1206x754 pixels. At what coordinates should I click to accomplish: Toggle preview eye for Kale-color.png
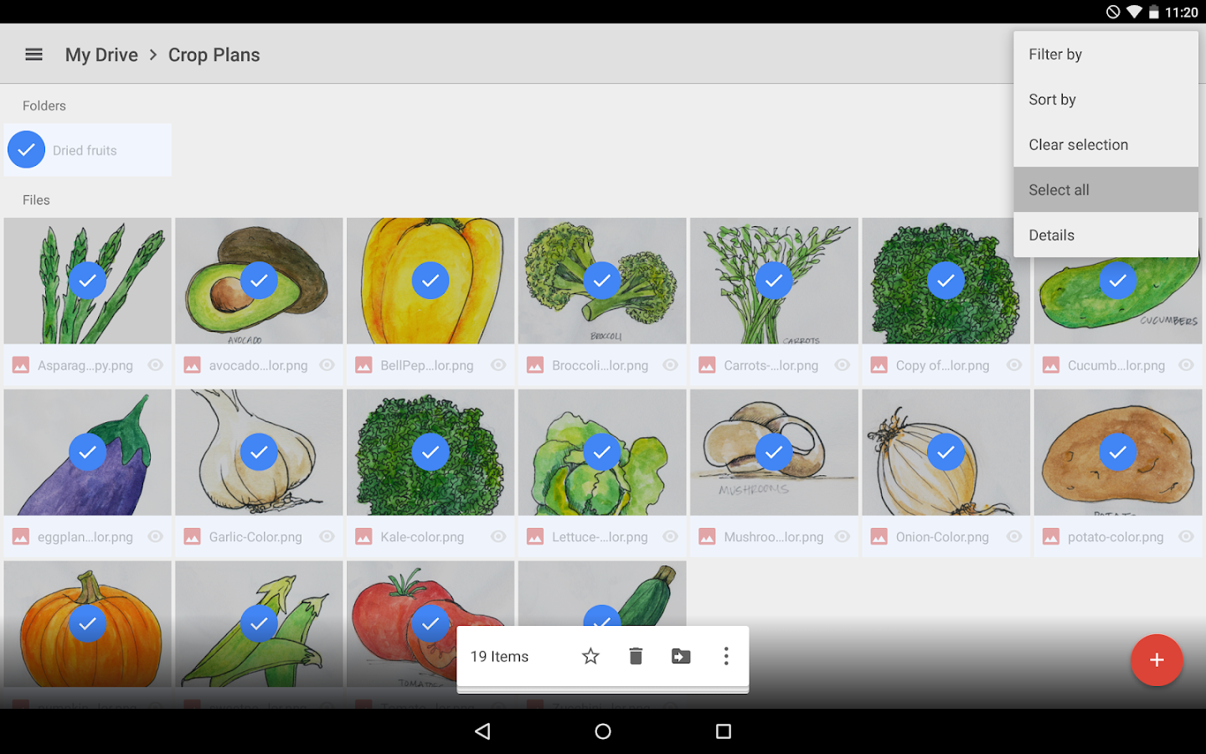498,536
